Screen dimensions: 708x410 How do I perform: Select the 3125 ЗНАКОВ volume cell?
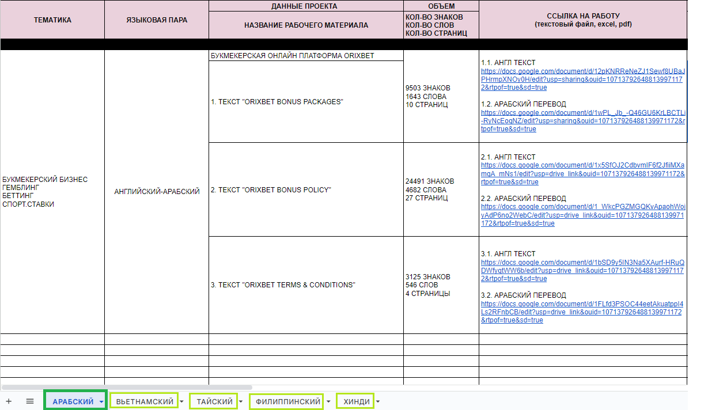pyautogui.click(x=441, y=285)
